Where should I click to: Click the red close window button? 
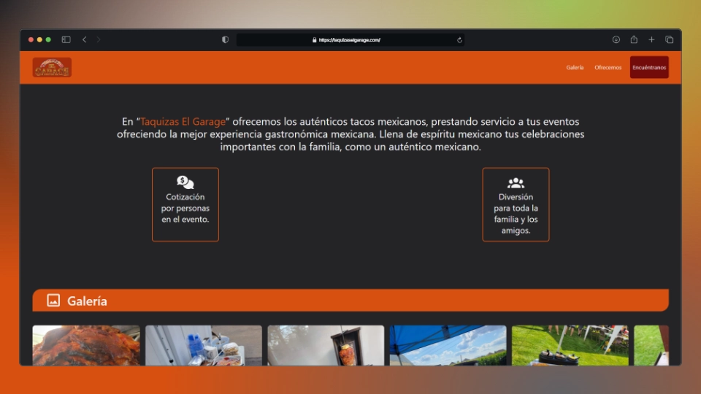(31, 39)
